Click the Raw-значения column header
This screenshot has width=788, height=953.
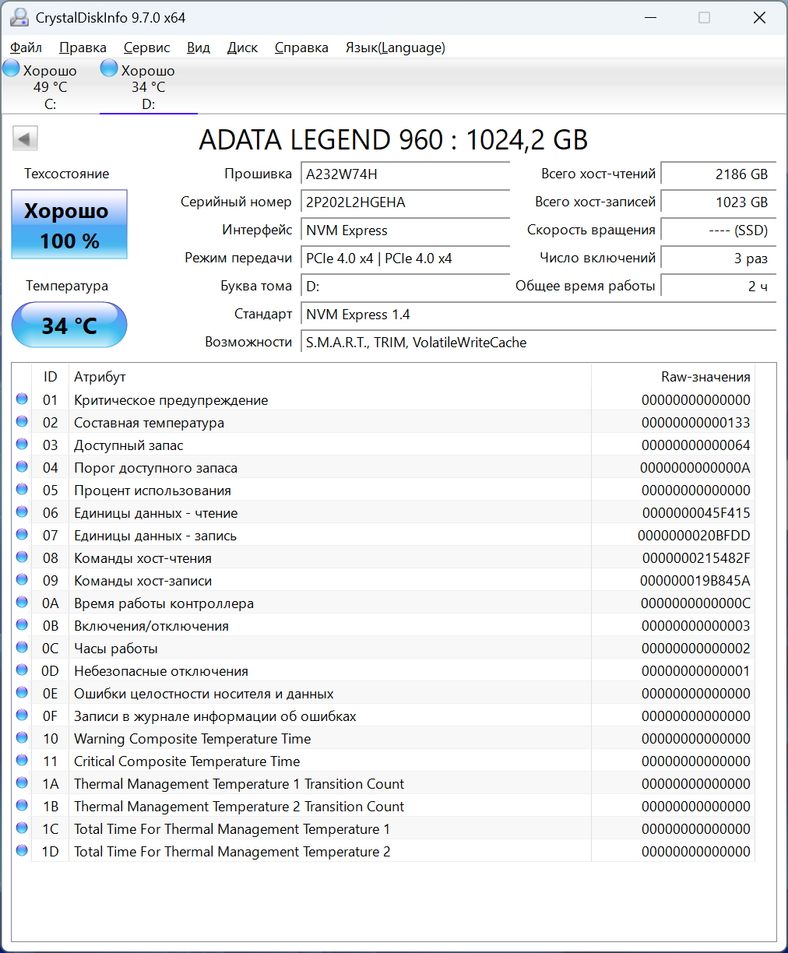[x=705, y=377]
